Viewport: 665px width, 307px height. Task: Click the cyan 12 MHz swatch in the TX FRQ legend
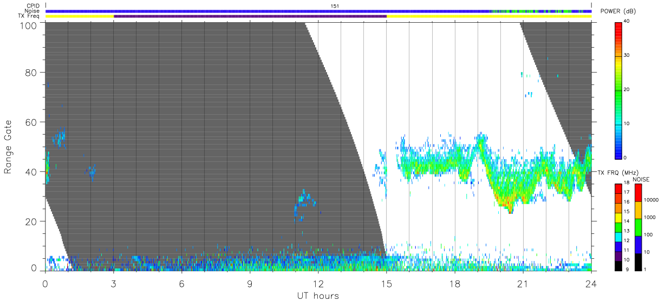(x=618, y=237)
